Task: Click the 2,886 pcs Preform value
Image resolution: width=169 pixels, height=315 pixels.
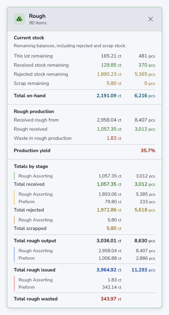Action: click(x=146, y=258)
